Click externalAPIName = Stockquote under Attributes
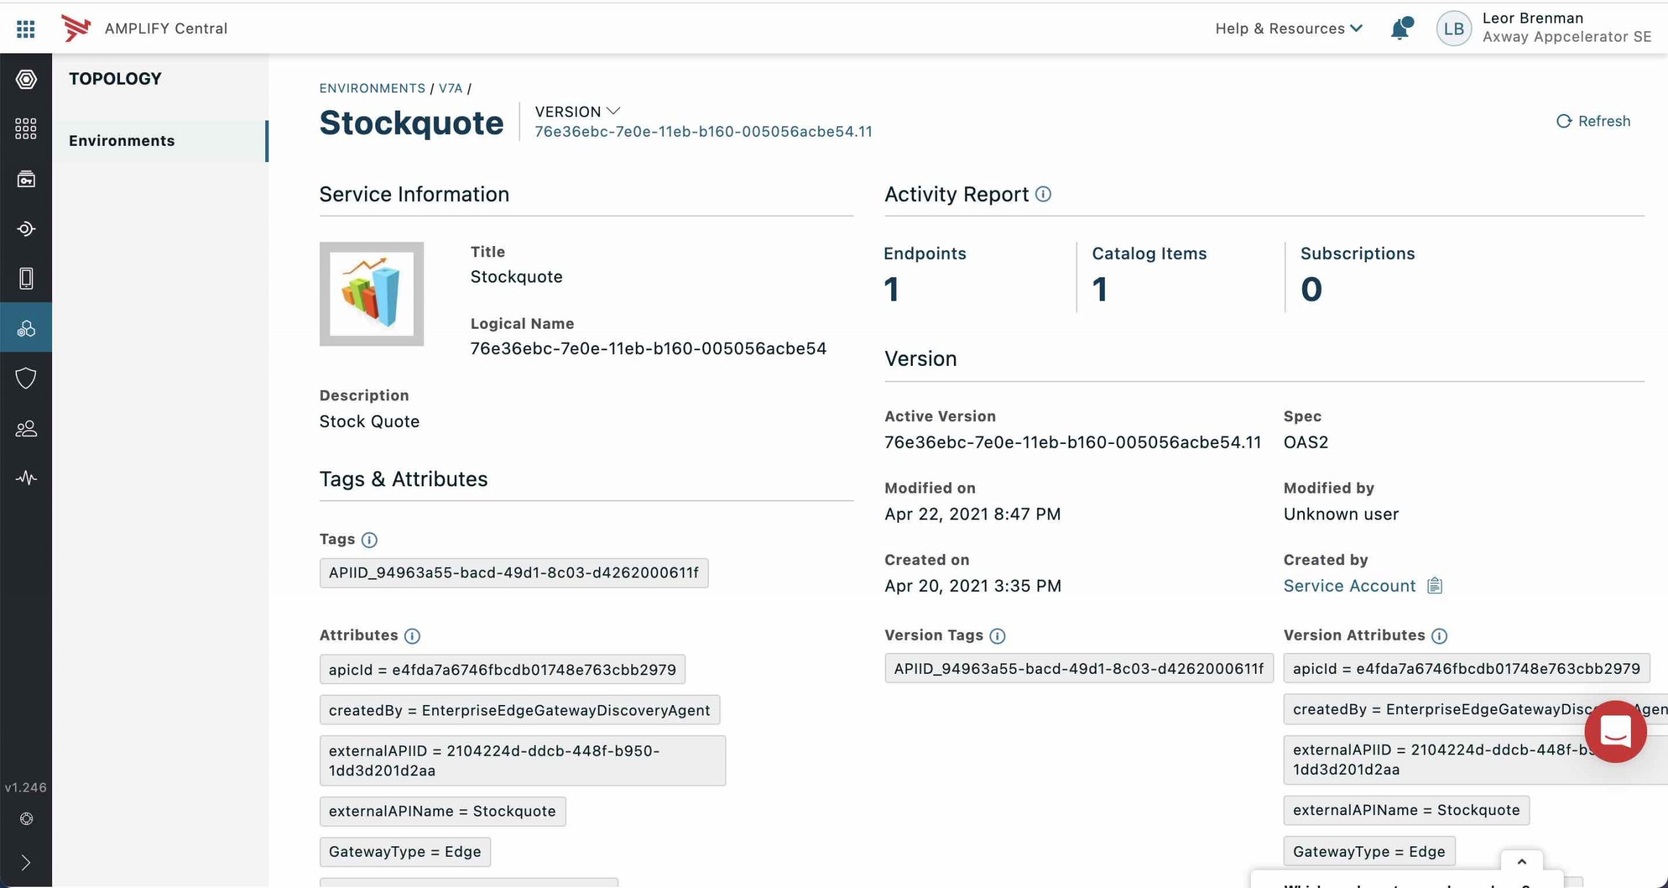 click(442, 811)
